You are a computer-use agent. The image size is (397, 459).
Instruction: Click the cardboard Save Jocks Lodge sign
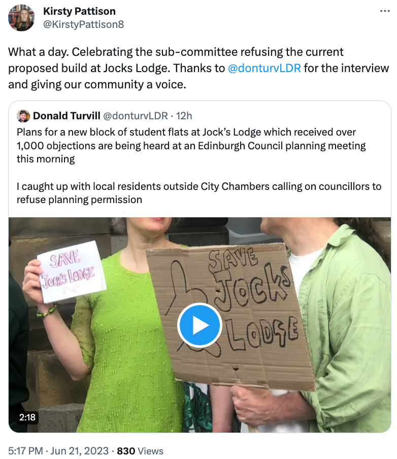(230, 316)
